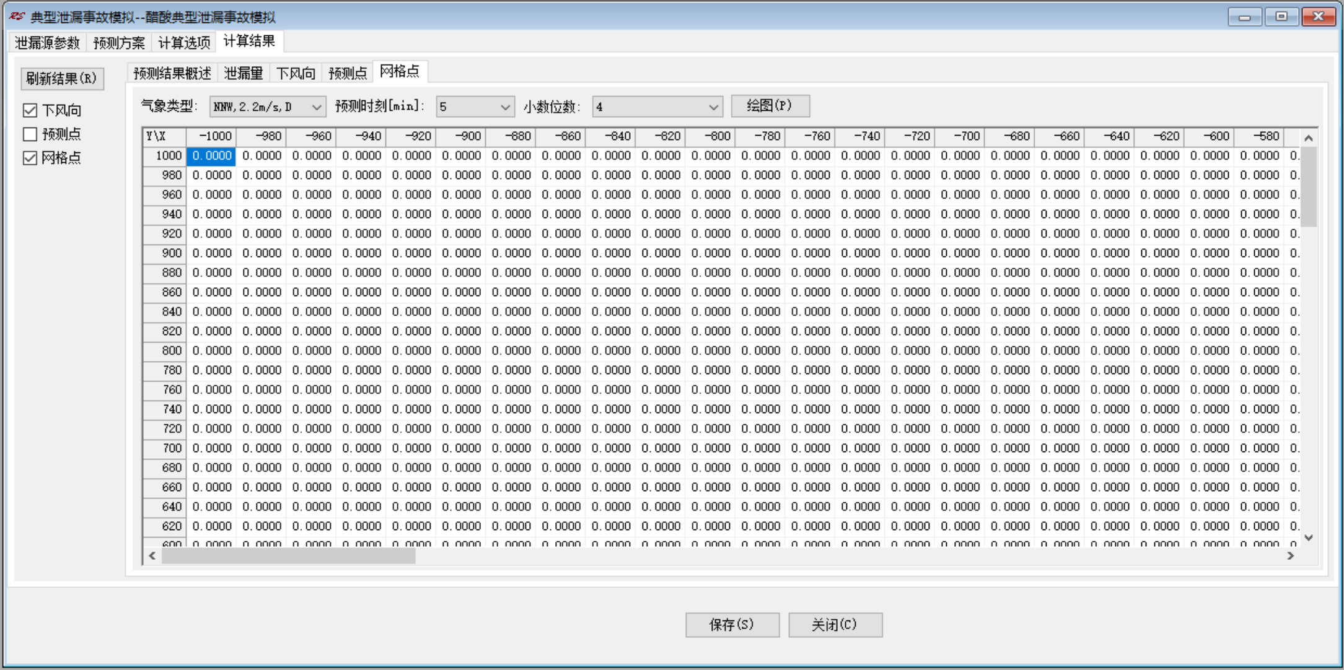Screen dimensions: 1344x670
Task: Open the 预测结果概述 sub-tab
Action: pos(172,73)
